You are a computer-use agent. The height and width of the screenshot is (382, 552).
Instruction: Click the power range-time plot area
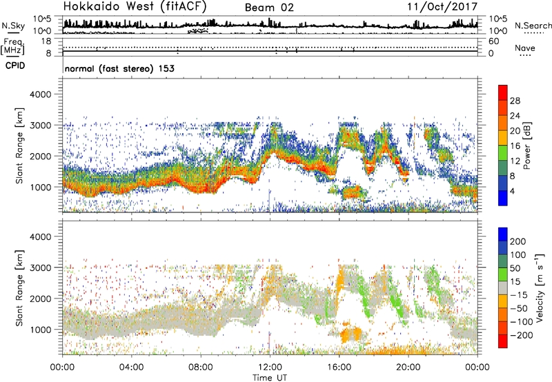(270, 145)
